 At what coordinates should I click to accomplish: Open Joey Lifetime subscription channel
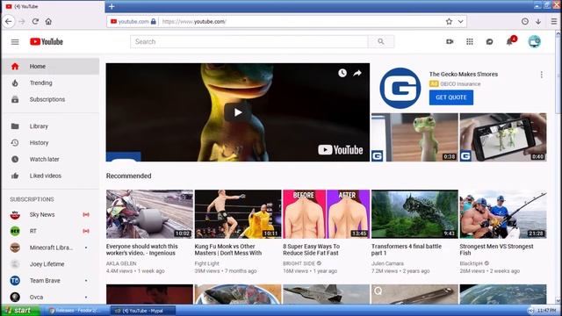tap(51, 264)
